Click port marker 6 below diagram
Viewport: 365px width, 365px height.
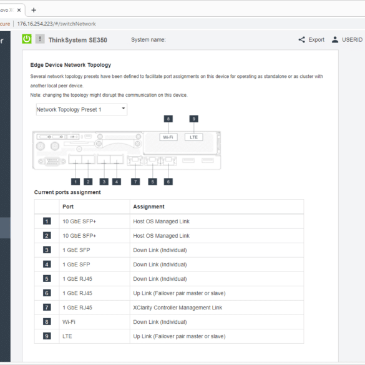(x=168, y=182)
